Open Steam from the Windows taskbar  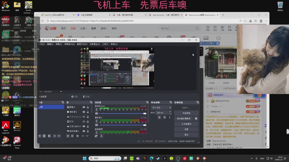coord(158,158)
